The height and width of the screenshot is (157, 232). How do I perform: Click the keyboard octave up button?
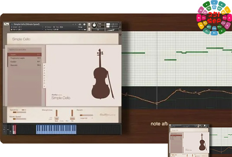tap(4, 127)
